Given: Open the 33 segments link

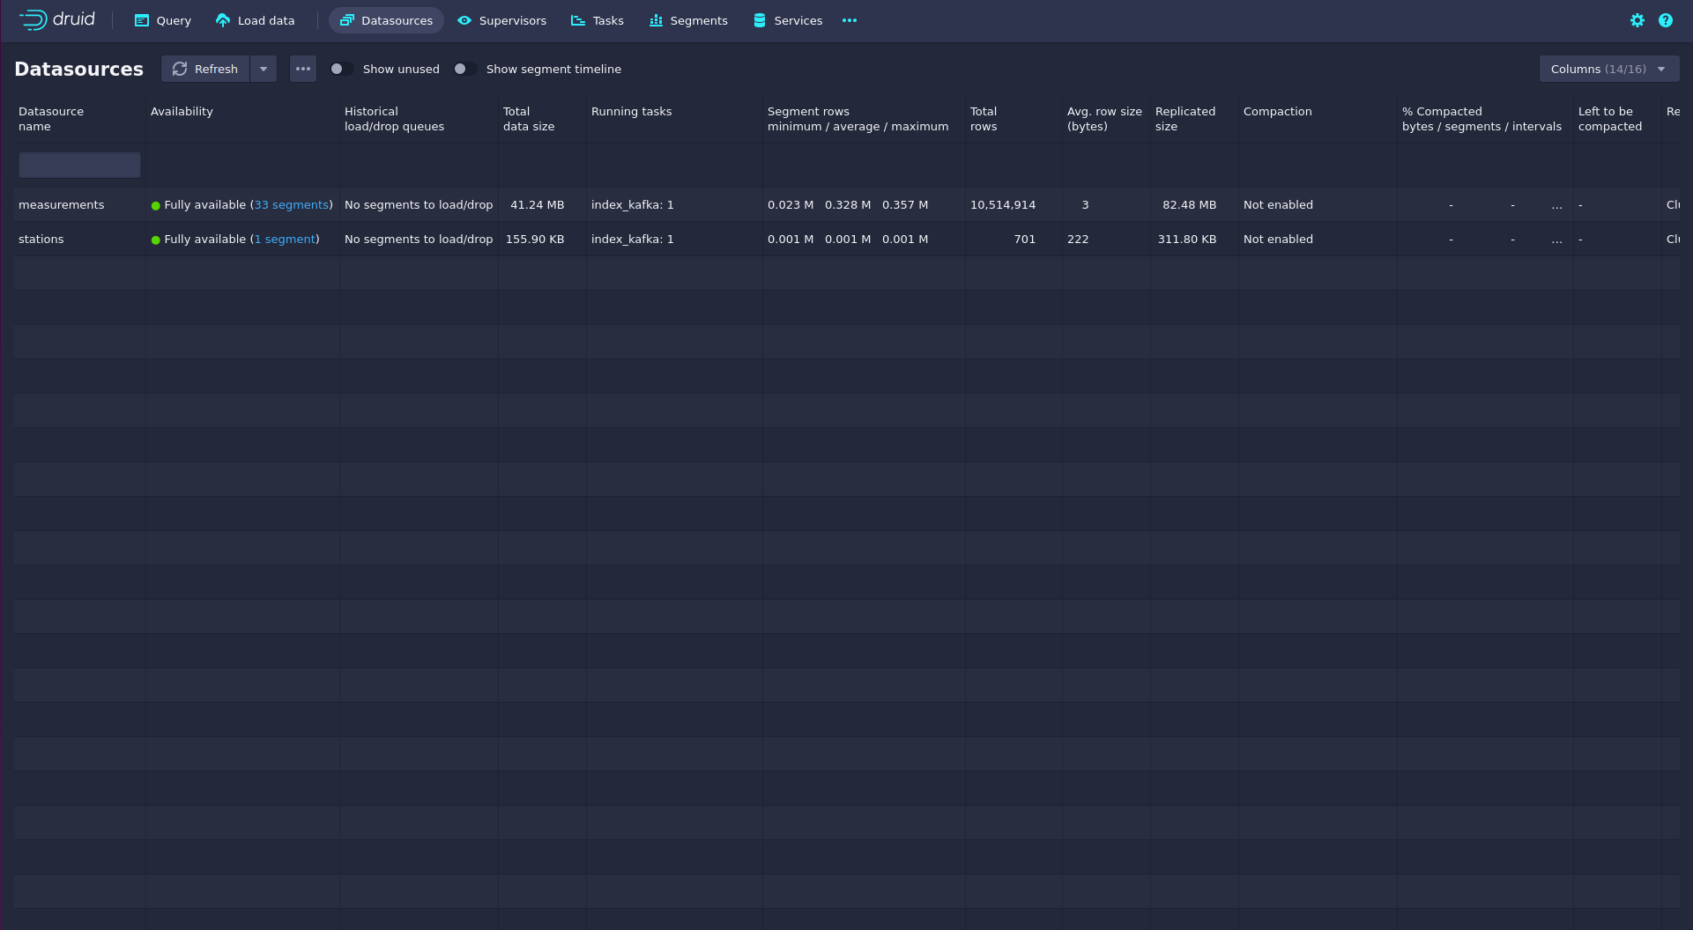Looking at the screenshot, I should tap(291, 204).
